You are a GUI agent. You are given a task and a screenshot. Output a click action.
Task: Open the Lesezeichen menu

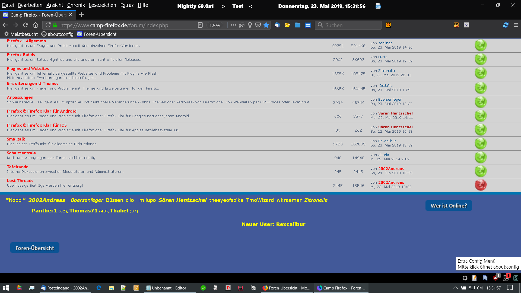tap(102, 5)
